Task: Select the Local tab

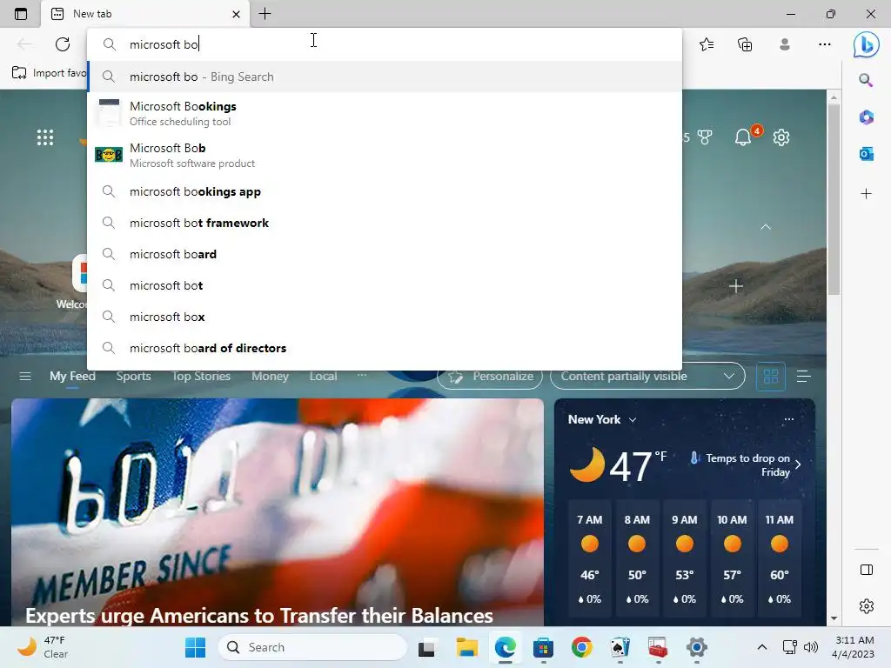Action: tap(323, 376)
